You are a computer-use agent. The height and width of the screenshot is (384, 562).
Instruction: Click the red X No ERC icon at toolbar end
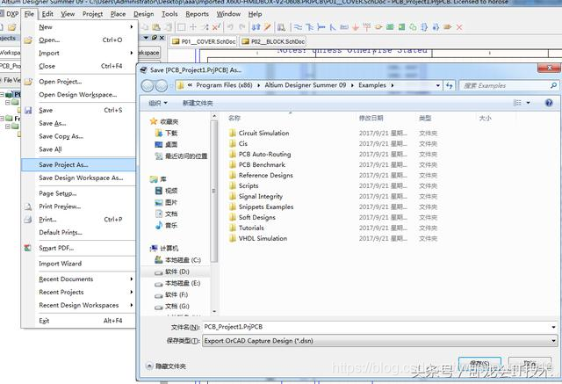[x=459, y=27]
